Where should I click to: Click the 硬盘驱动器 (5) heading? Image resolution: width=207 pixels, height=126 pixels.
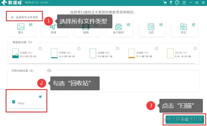22,42
